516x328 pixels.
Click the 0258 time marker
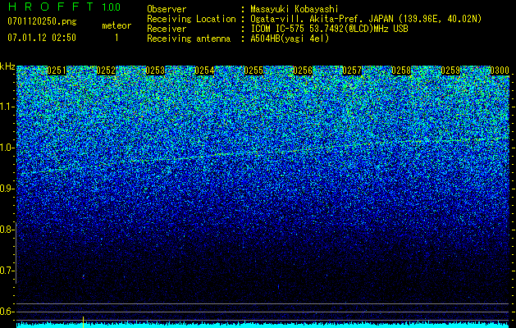401,71
